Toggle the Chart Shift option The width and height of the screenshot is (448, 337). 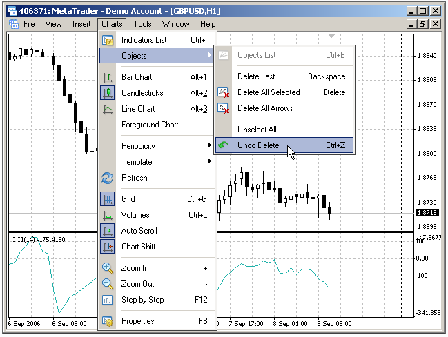pyautogui.click(x=157, y=247)
